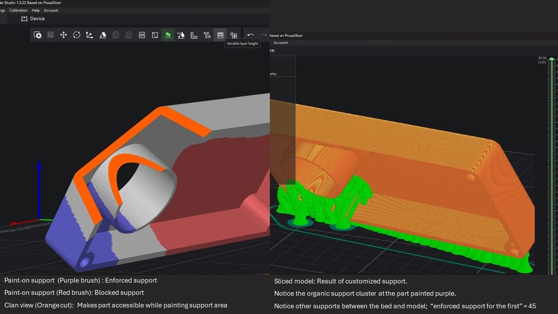Click the Arrange plate icon
This screenshot has width=558, height=314.
pyautogui.click(x=51, y=35)
